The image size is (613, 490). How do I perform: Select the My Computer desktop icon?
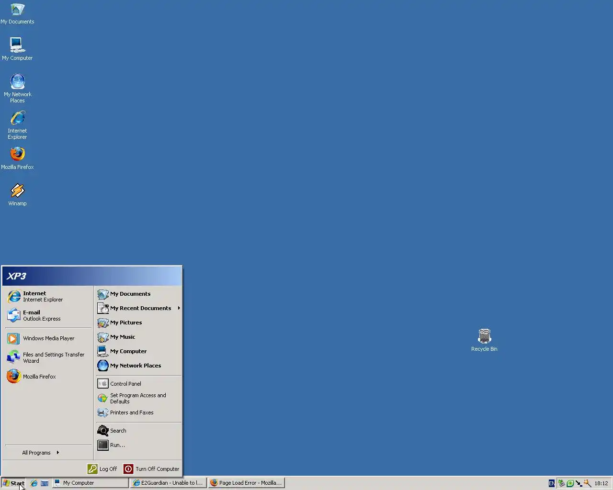17,49
